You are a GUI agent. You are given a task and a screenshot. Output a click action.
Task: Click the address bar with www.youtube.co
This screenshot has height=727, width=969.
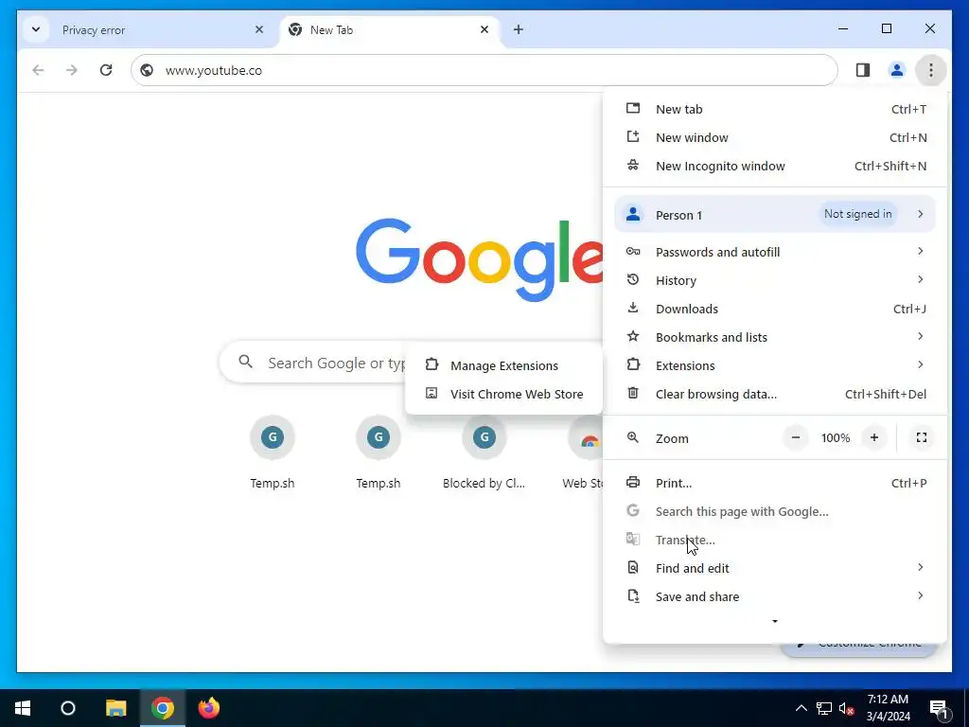pos(484,70)
